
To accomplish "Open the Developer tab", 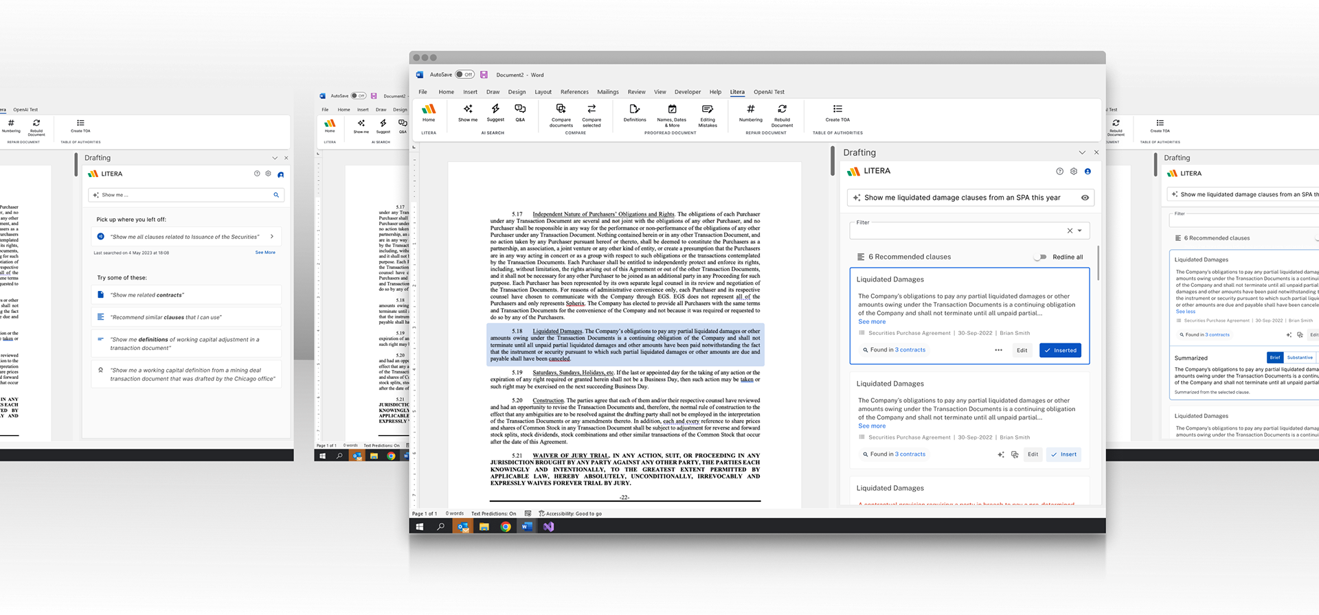I will coord(688,92).
